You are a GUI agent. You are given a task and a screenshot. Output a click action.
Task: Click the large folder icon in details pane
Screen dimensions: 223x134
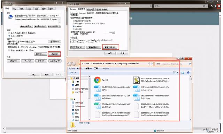73,125
